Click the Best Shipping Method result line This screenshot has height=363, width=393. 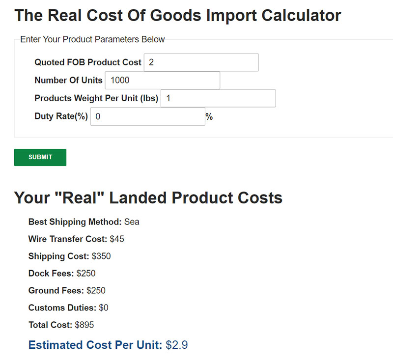point(84,222)
